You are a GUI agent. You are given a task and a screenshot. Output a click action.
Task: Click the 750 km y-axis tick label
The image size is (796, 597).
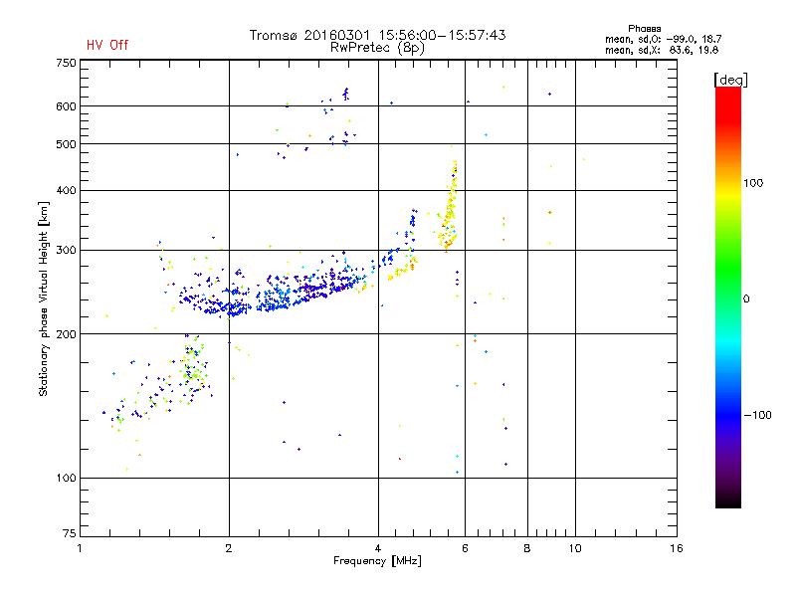(66, 63)
